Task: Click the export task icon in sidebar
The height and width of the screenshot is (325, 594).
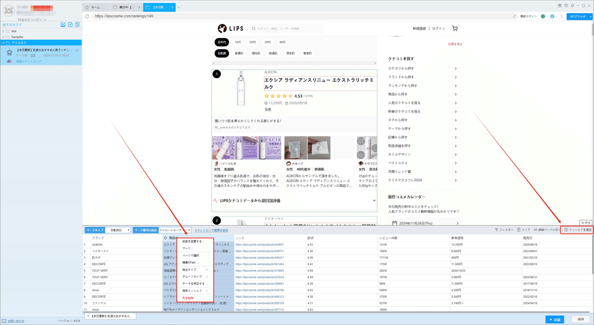Action: pos(70,24)
